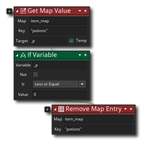Image resolution: width=142 pixels, height=141 pixels.
Task: Open the Get Map Value options dropdown arrow
Action: (80, 11)
